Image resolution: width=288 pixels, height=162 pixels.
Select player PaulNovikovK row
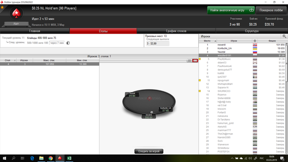(x=242, y=66)
